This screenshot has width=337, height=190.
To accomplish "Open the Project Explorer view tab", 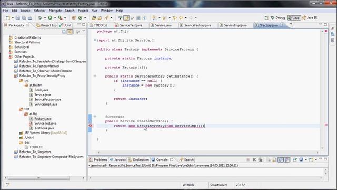I will coord(46,25).
